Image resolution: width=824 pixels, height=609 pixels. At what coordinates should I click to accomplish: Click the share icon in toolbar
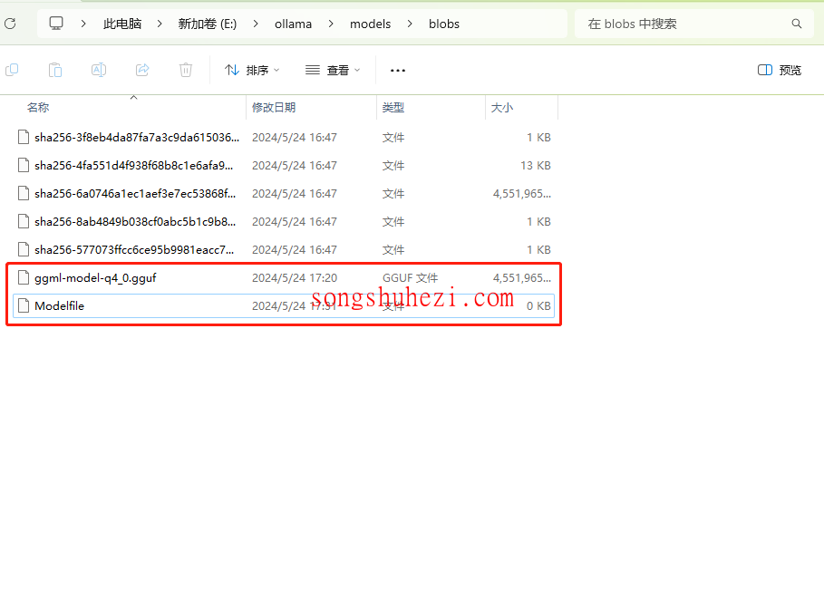click(142, 70)
